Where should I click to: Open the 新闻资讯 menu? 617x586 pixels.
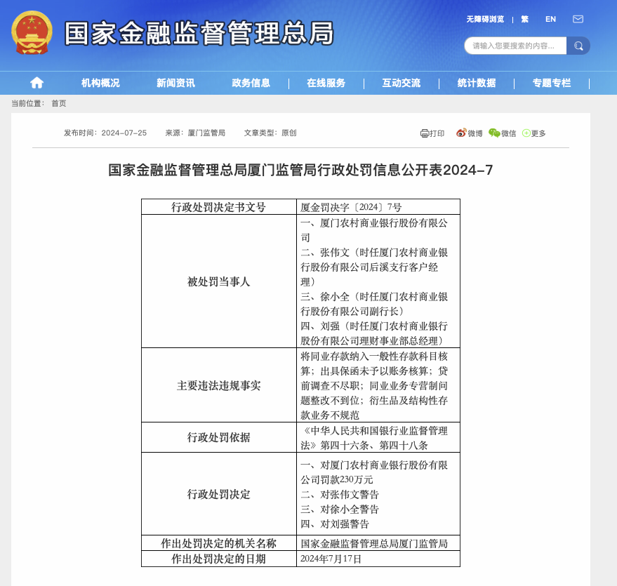(x=175, y=83)
